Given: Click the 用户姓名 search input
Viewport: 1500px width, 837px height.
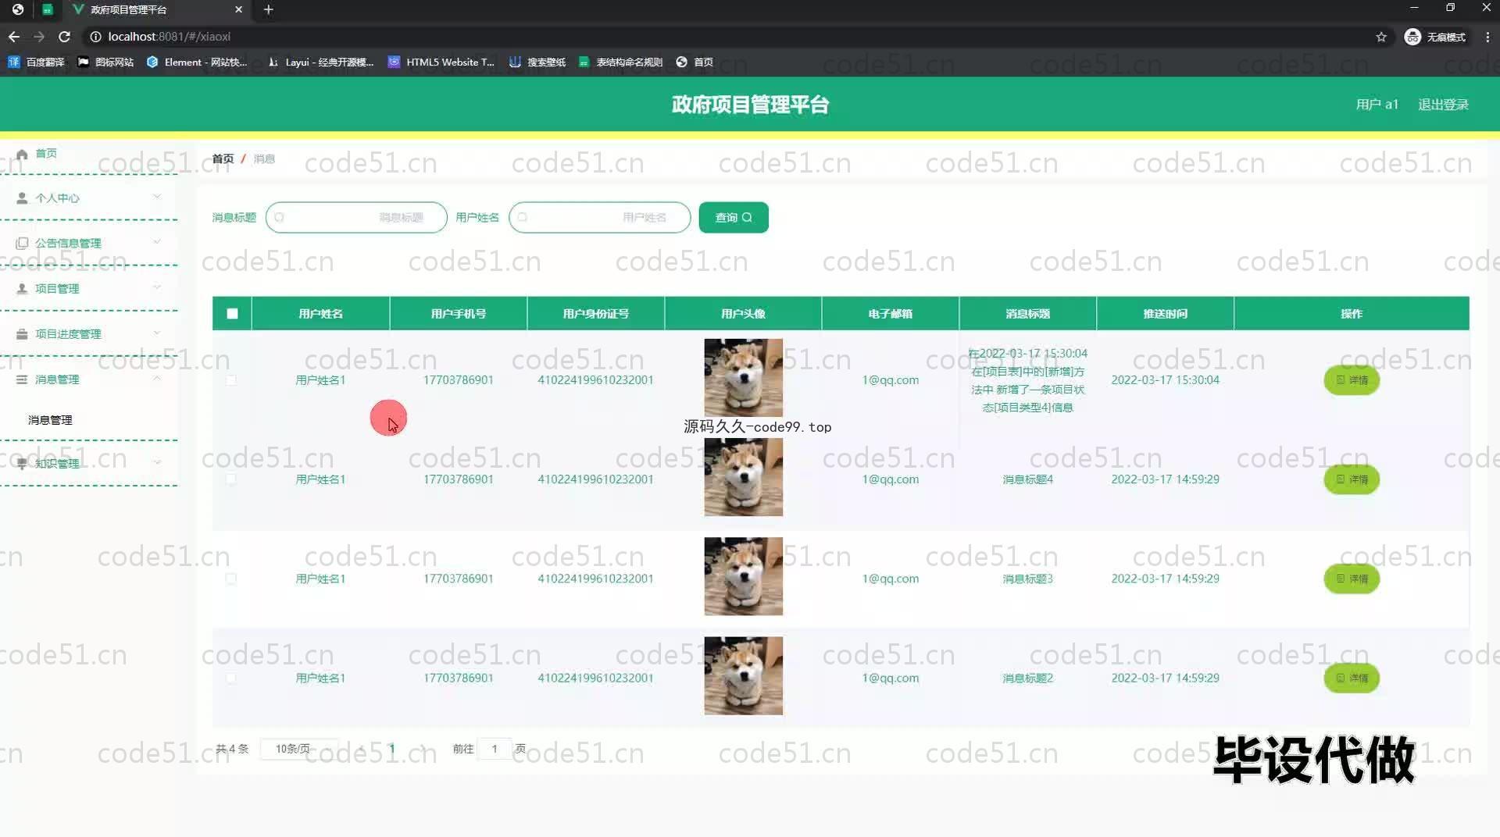Looking at the screenshot, I should (x=599, y=217).
